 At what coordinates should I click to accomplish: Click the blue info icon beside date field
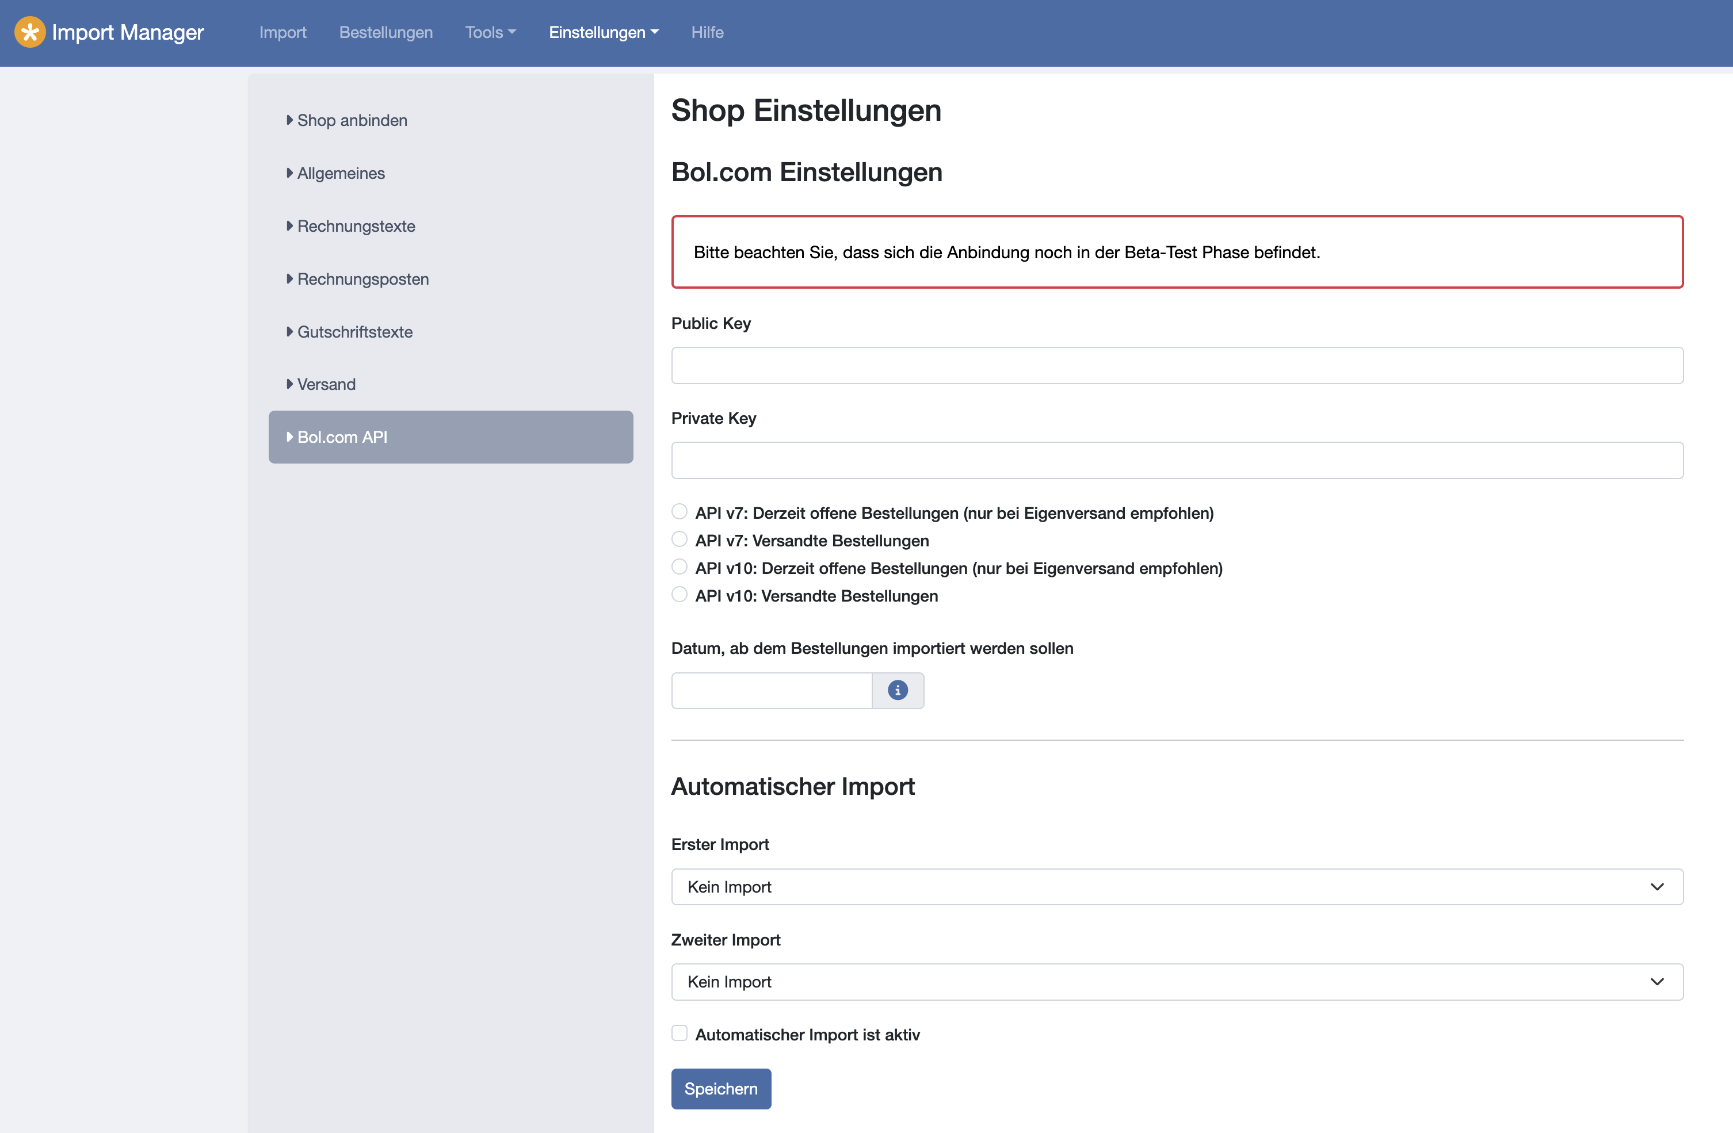coord(897,690)
